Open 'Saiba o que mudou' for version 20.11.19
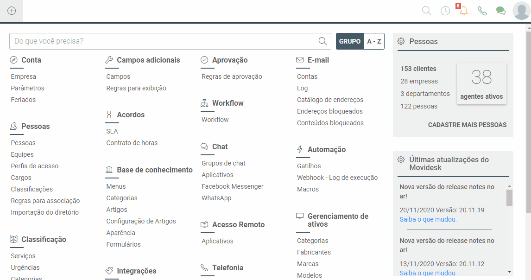Viewport: 531px width, 280px height. pyautogui.click(x=428, y=219)
